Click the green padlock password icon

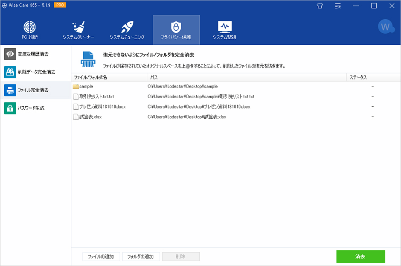[x=10, y=108]
